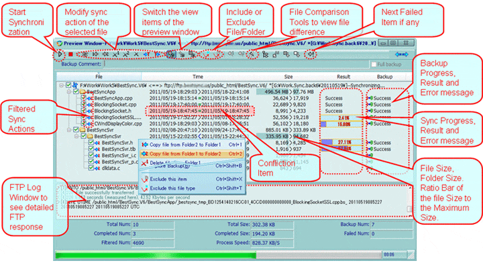The height and width of the screenshot is (265, 483).
Task: Uncheck the dlldata.c checkbox
Action: (x=91, y=168)
